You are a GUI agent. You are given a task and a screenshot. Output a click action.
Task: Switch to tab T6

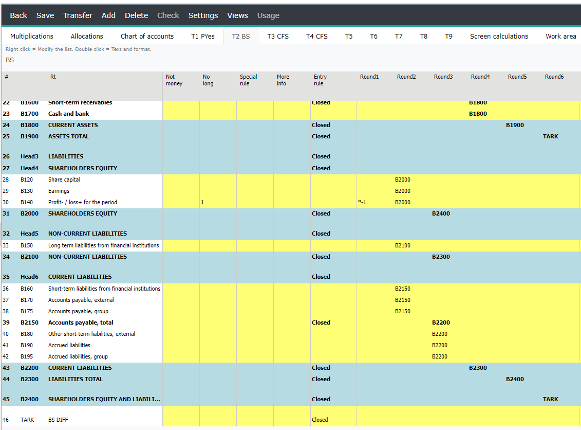[x=373, y=36]
